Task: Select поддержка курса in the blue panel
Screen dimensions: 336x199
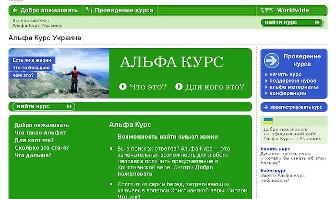Action: 292,81
